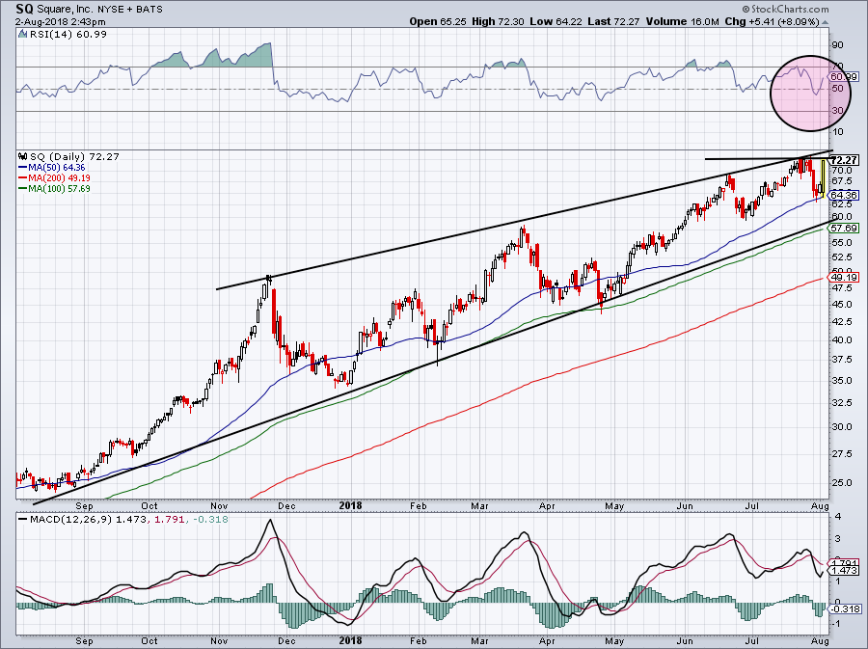
Task: Click the 'MA(200) 49.19' legend entry
Action: (x=59, y=177)
